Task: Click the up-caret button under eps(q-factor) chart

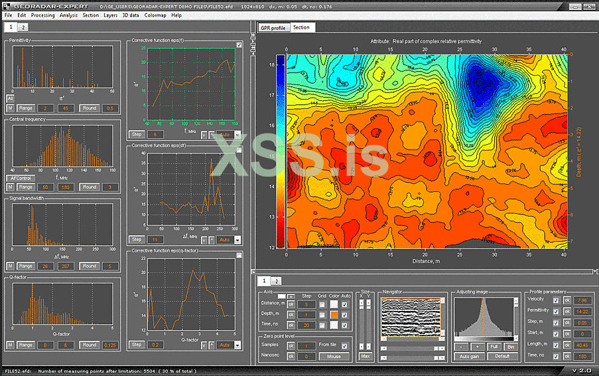Action: click(x=212, y=345)
